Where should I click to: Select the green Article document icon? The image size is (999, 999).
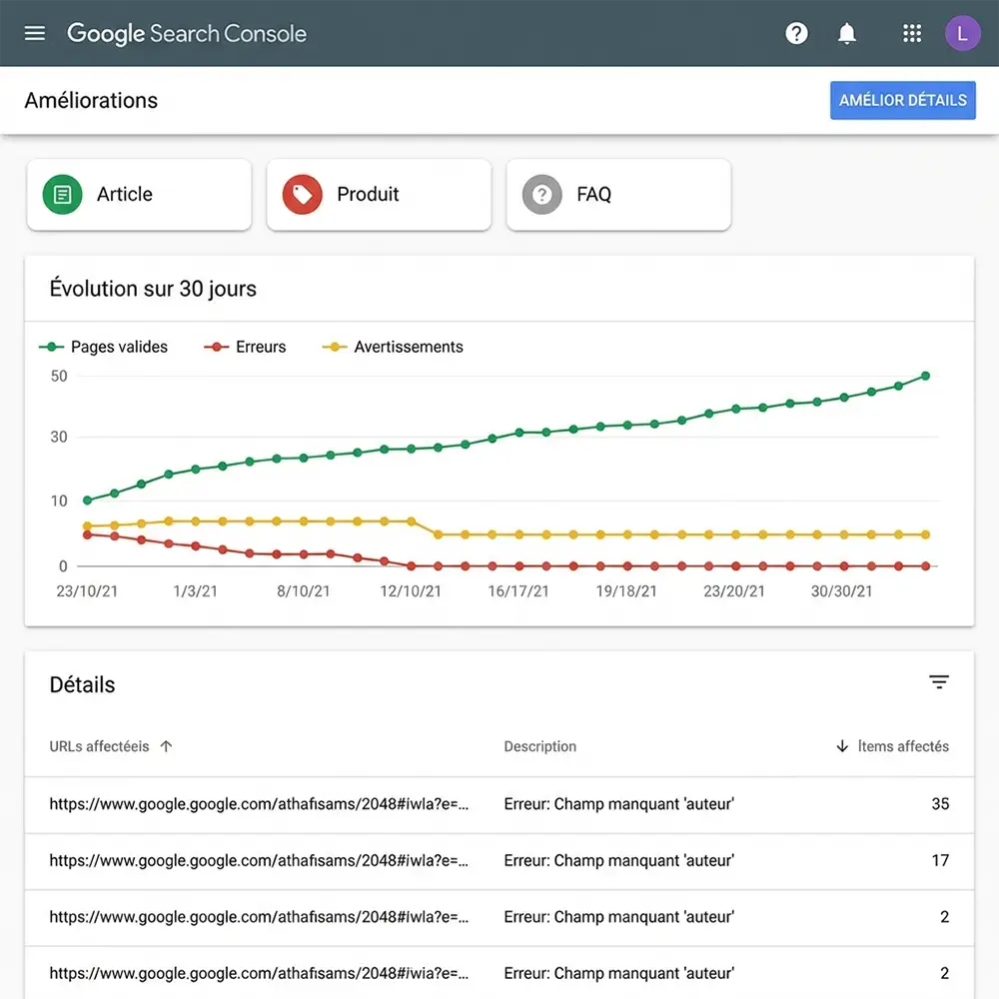[61, 195]
